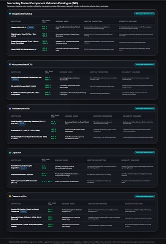Viewport: 166px width, 244px height.
Task: Select the Solid Tantalum SMD Capacitor row
Action: coord(82,175)
